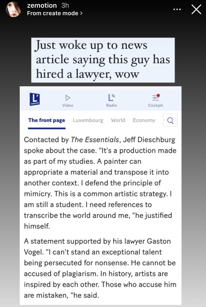The image size is (206, 307).
Task: Tap the 'Just woke up to news' caption
Action: pos(103,60)
